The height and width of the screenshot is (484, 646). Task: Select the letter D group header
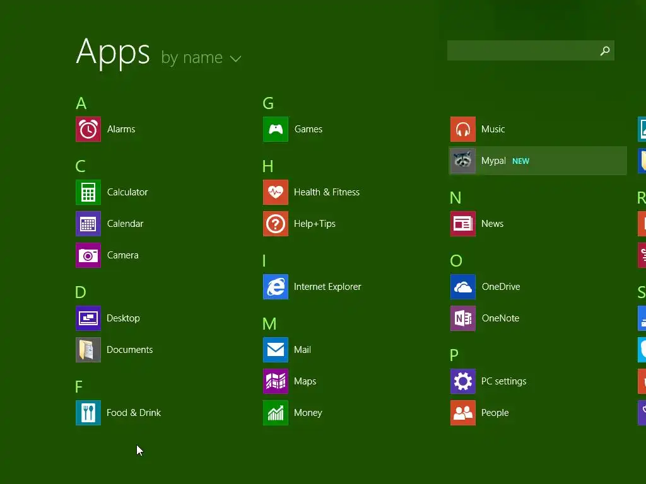coord(80,292)
